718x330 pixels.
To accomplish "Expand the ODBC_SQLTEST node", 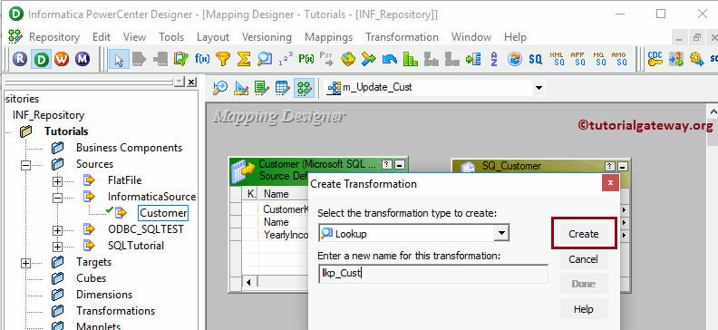I will coord(57,229).
